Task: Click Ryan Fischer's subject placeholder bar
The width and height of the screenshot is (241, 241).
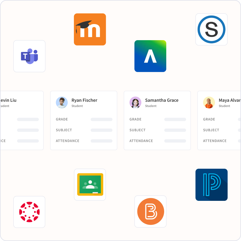Action: (101, 130)
